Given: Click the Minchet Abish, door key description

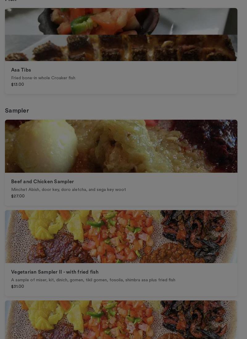Looking at the screenshot, I should coord(69,190).
